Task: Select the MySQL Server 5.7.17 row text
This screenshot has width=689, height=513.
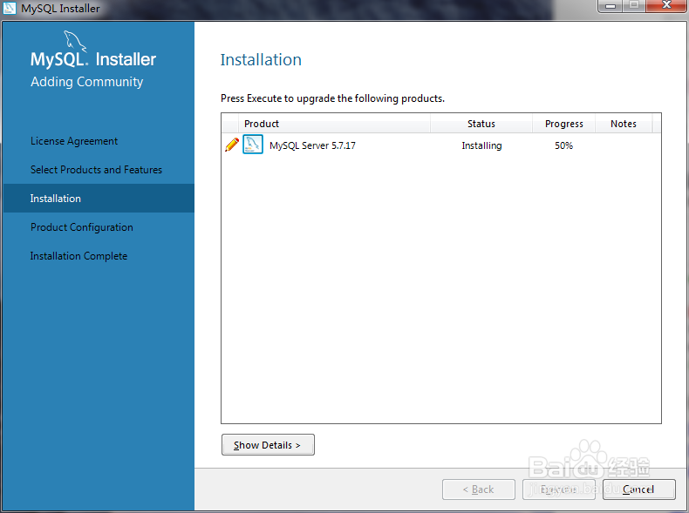Action: tap(312, 145)
